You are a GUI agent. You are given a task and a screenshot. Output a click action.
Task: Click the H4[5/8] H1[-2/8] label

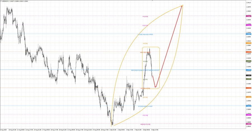145,124
